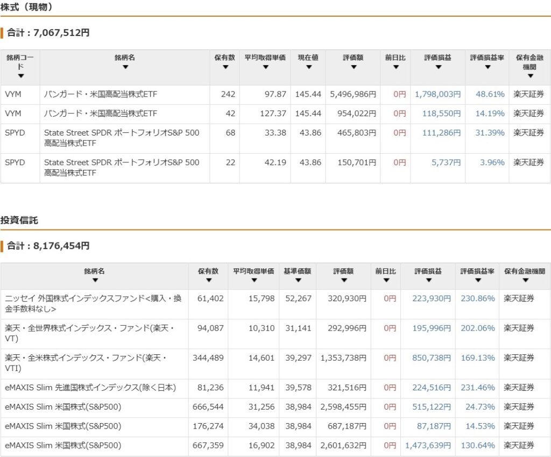The height and width of the screenshot is (457, 551).
Task: Click the 投資信託 table 評価額 sort arrow
Action: 343,280
